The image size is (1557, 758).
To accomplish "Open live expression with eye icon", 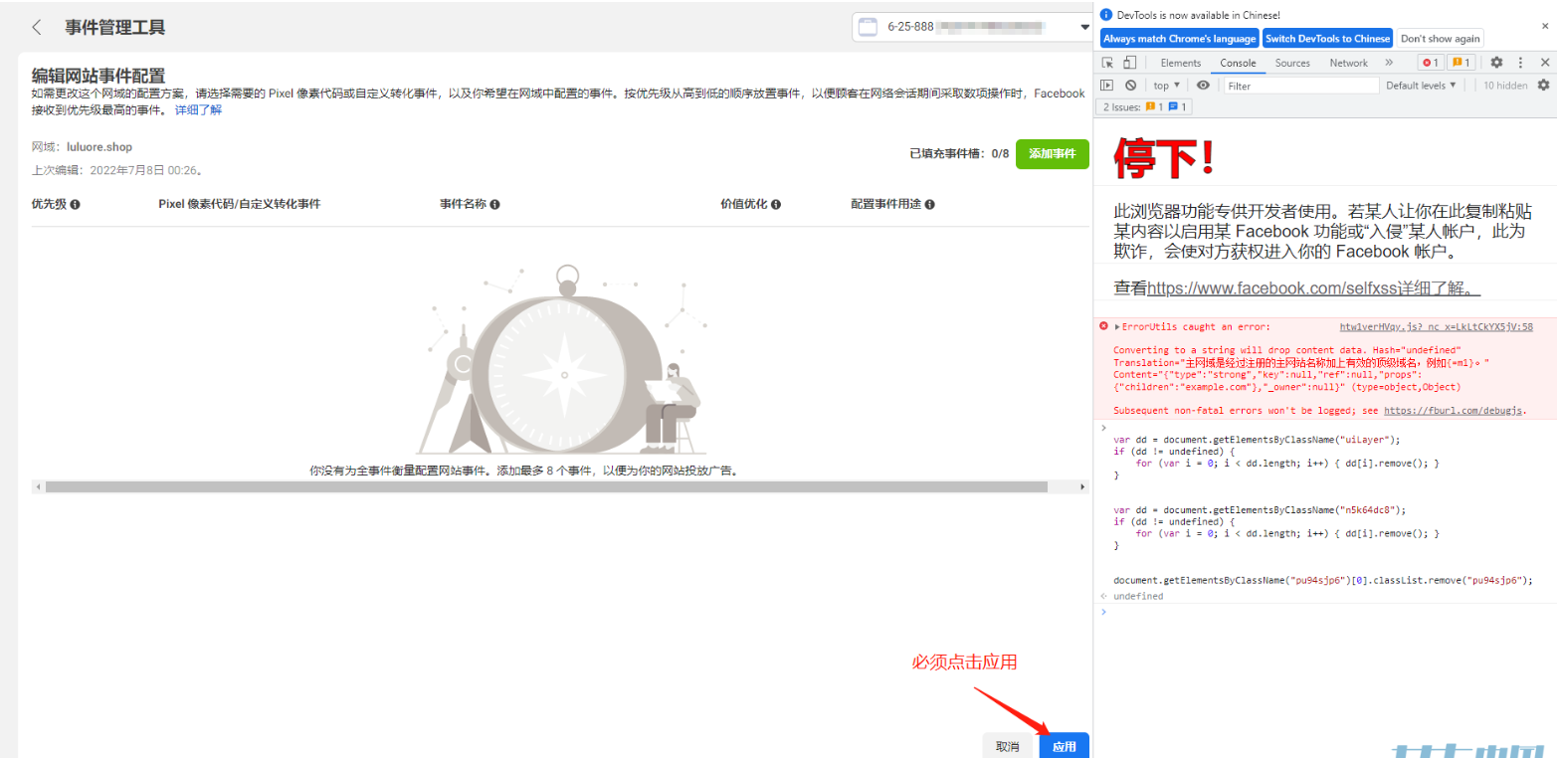I will point(1203,86).
